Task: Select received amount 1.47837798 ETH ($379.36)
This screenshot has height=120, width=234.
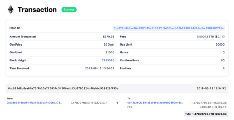Action: [x=209, y=103]
